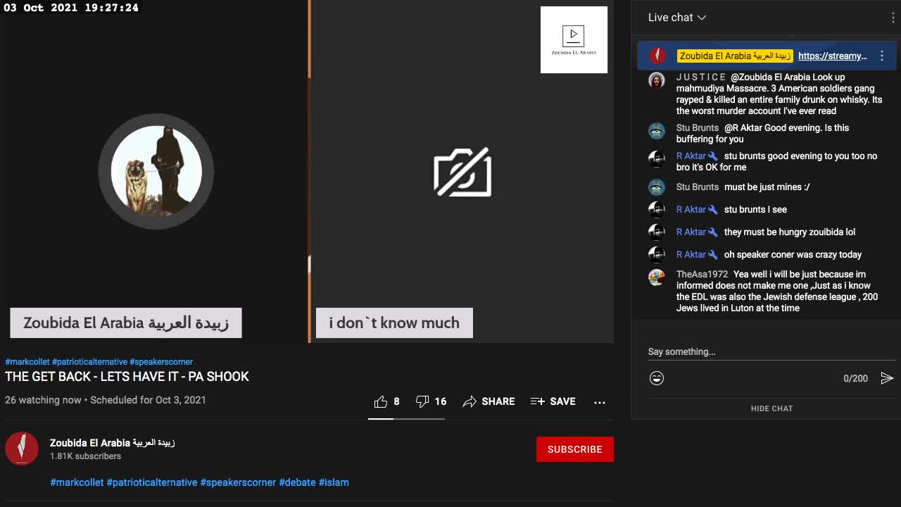Click the video title text
The height and width of the screenshot is (507, 901).
click(x=127, y=377)
